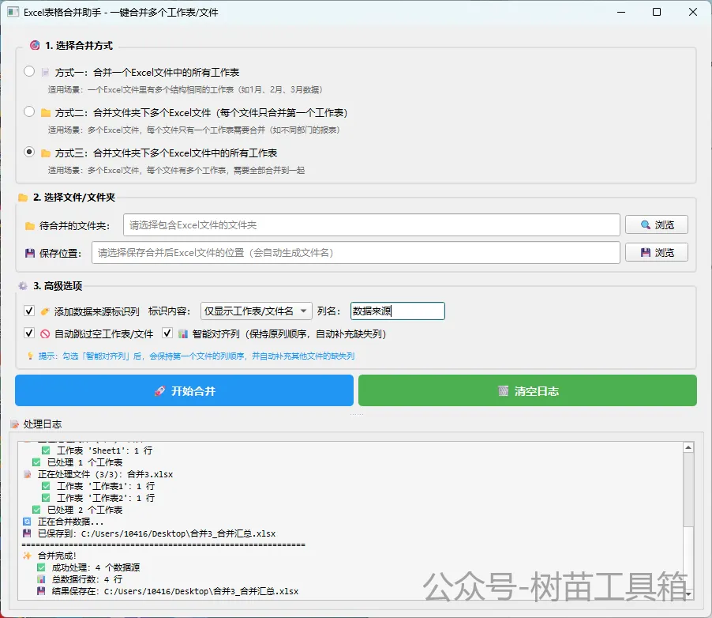Click the notepad icon beside 处理日志
This screenshot has width=712, height=618.
[x=14, y=424]
